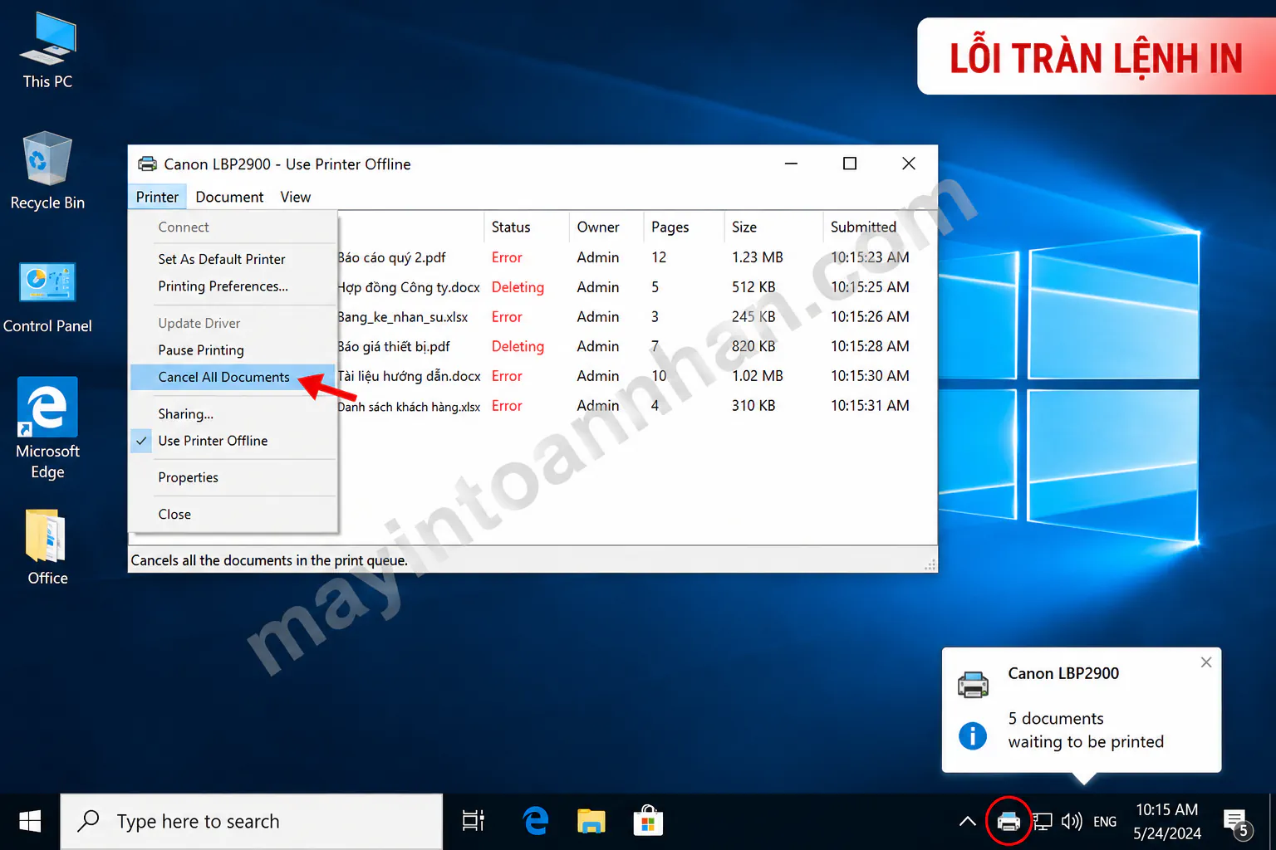Click the printer icon in window title bar
This screenshot has height=850, width=1276.
click(147, 164)
